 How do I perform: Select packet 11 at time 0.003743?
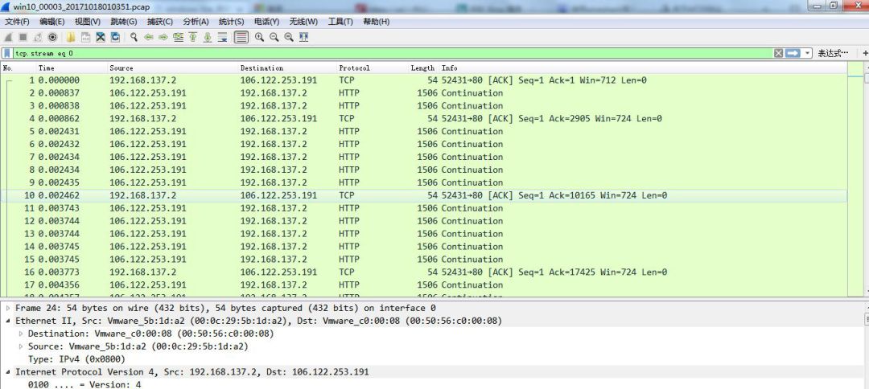point(423,208)
